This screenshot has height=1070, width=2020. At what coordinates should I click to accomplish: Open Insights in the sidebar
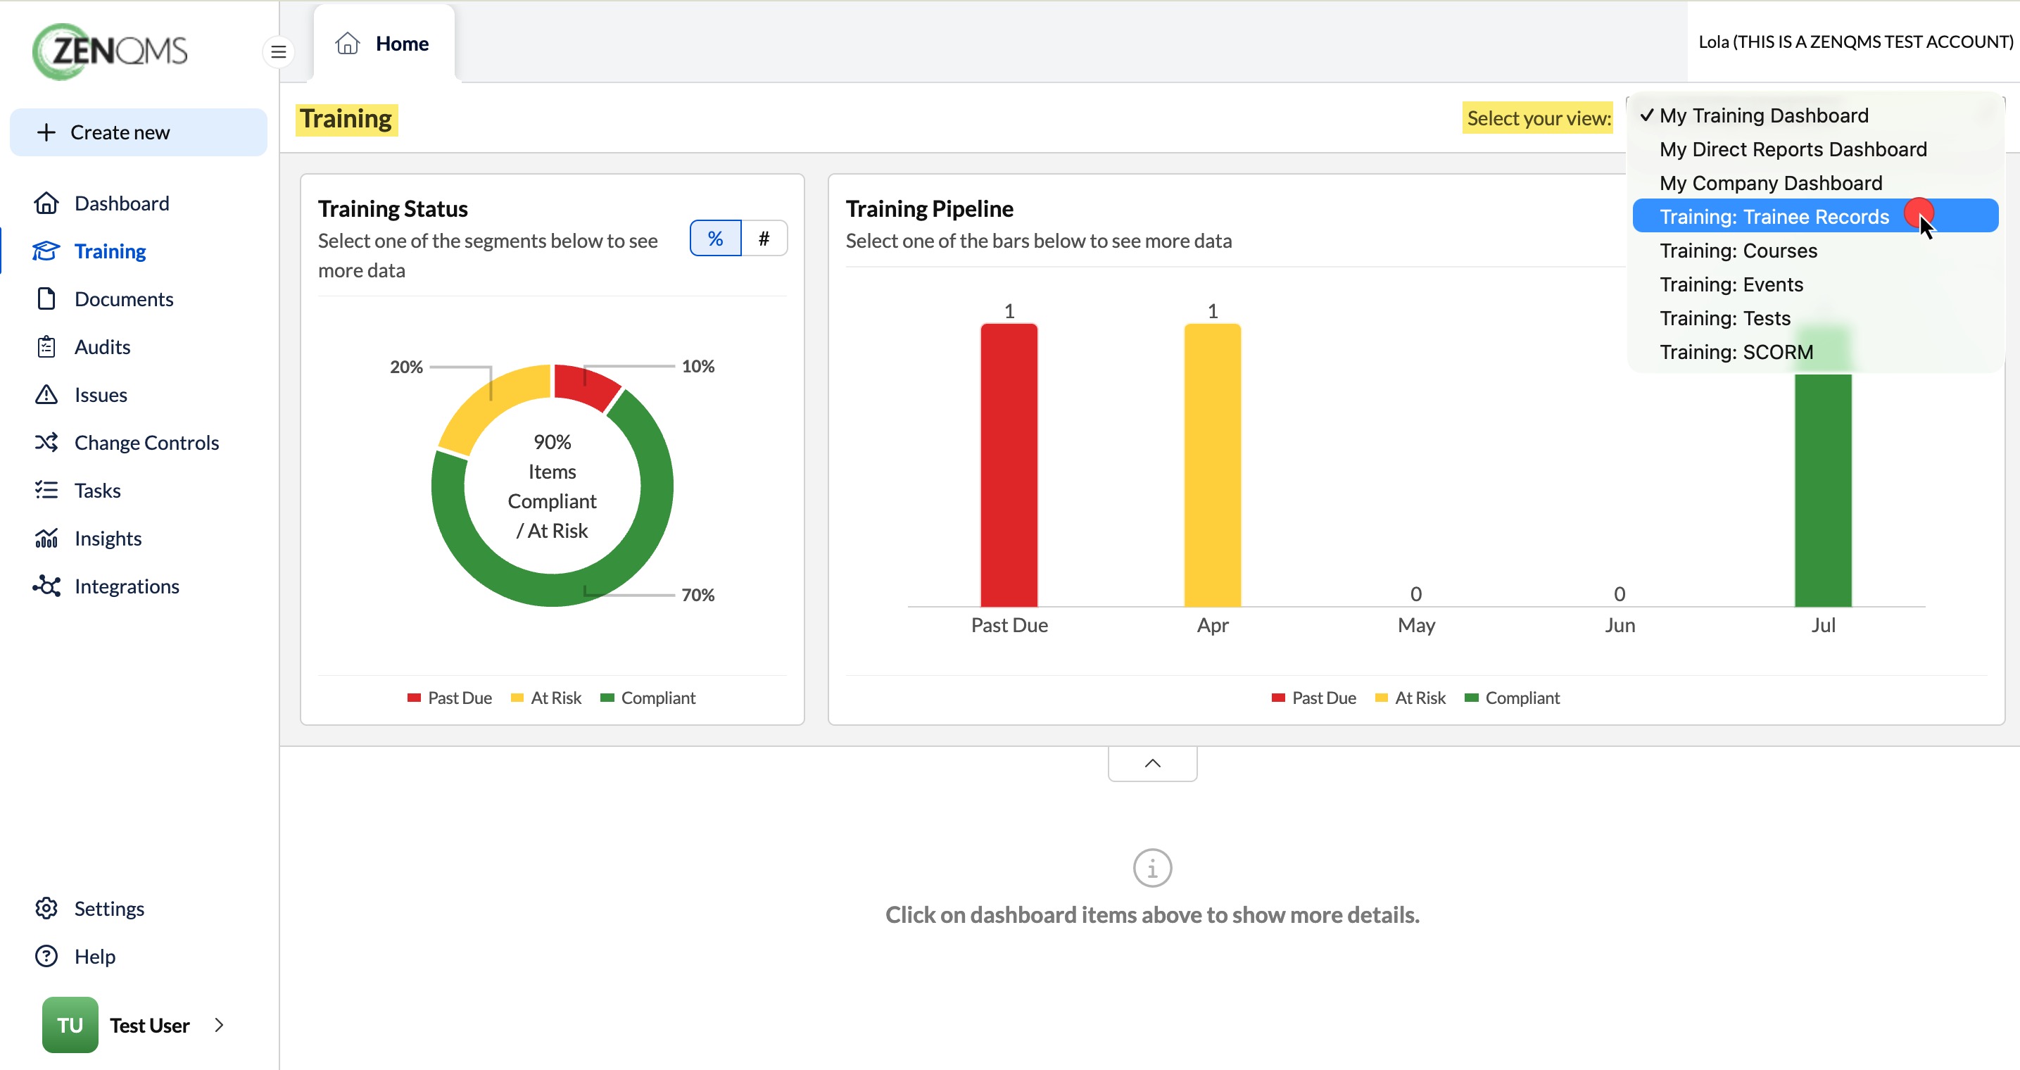(x=108, y=538)
